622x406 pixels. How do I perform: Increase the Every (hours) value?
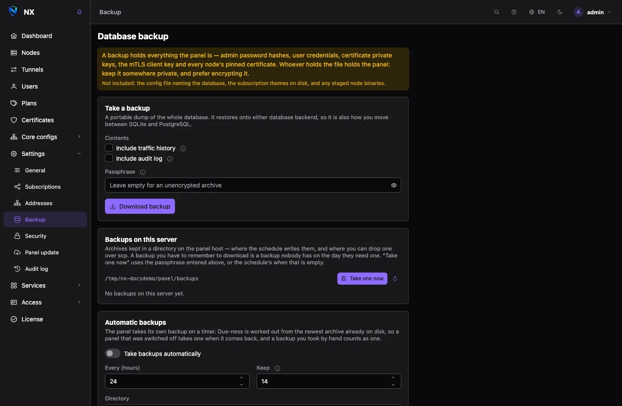click(241, 378)
